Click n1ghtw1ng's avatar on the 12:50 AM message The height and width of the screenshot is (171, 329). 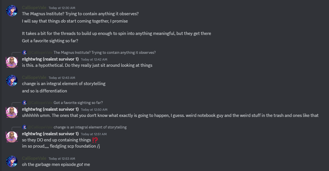[x=12, y=112]
